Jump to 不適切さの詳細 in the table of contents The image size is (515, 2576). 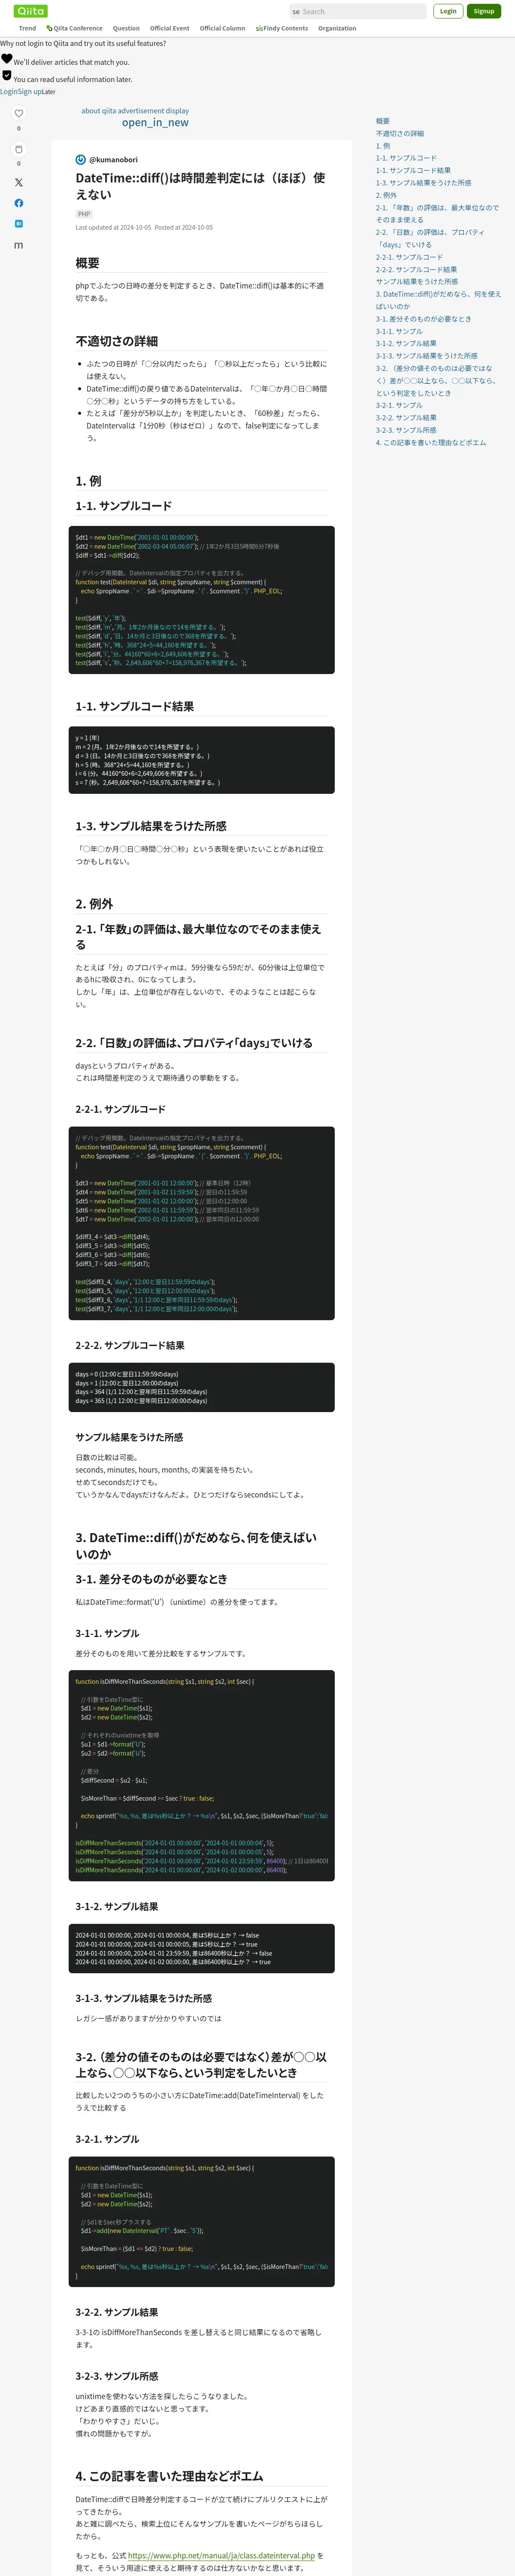pos(400,133)
